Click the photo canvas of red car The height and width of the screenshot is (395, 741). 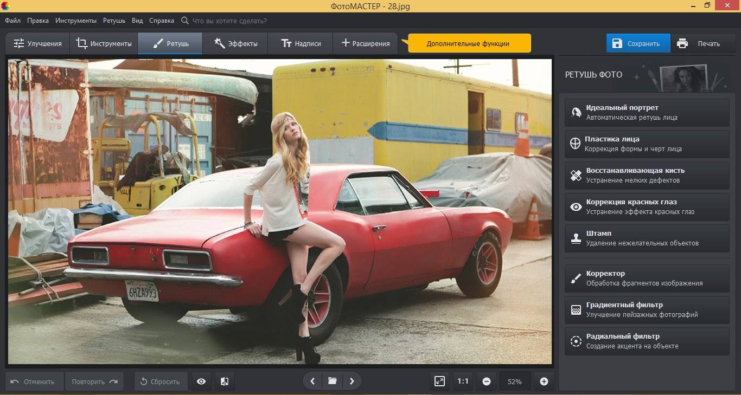[280, 211]
